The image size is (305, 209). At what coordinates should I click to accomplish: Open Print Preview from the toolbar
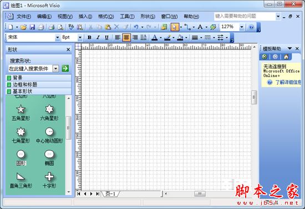(60, 27)
